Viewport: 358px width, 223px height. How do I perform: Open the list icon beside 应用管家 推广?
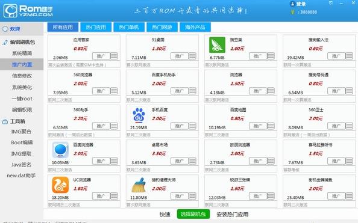114,56
